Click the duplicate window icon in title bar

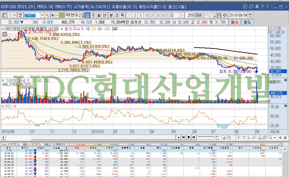(x=251, y=7)
